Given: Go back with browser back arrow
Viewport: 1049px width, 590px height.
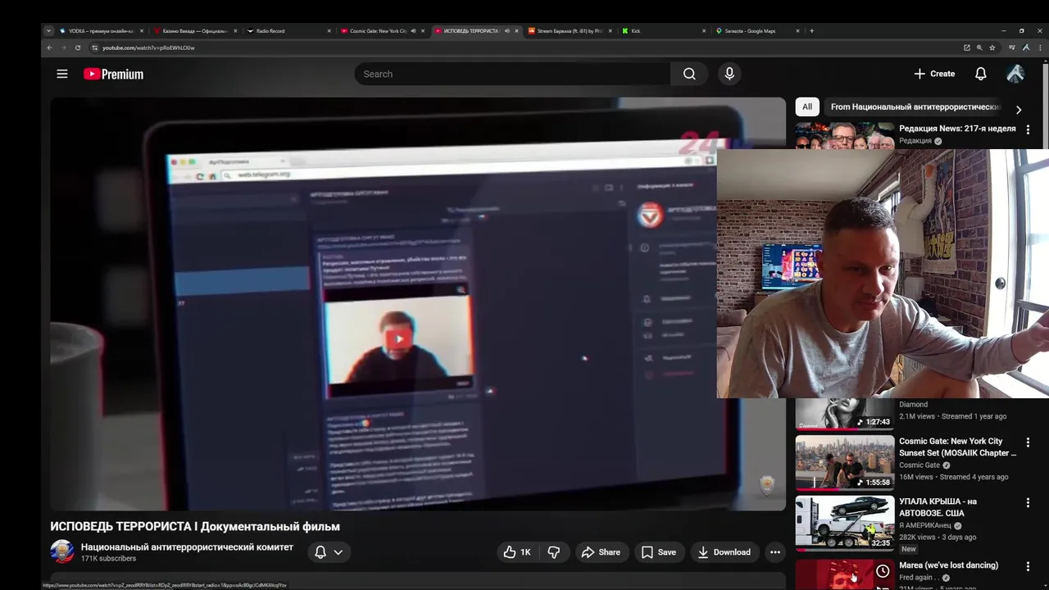Looking at the screenshot, I should pos(49,48).
